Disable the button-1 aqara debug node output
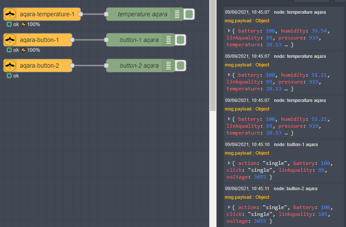Viewport: 346px width, 227px height. point(181,40)
